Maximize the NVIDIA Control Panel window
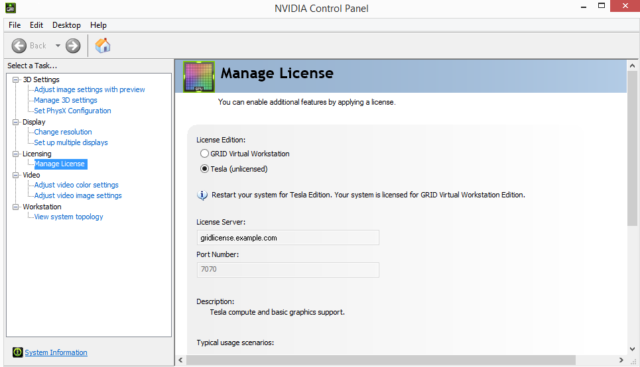Image resolution: width=640 pixels, height=367 pixels. pos(602,6)
